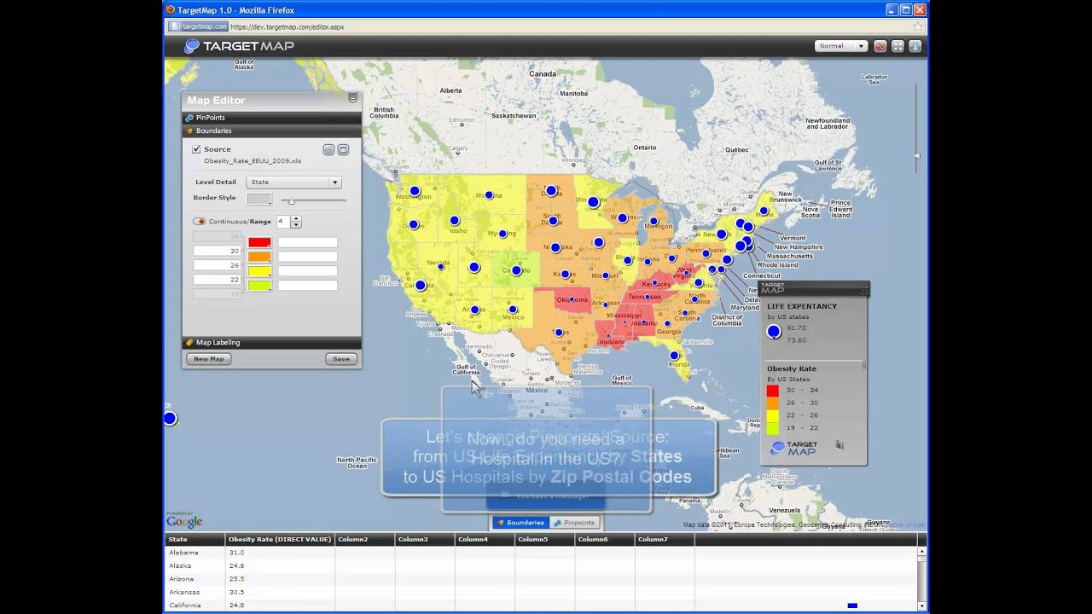The width and height of the screenshot is (1092, 614).
Task: Click the blue pinpoint at left map edge
Action: pyautogui.click(x=170, y=418)
